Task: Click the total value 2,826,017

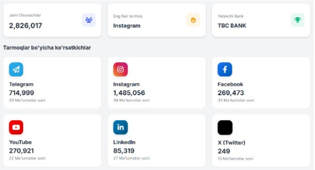Action: click(26, 26)
